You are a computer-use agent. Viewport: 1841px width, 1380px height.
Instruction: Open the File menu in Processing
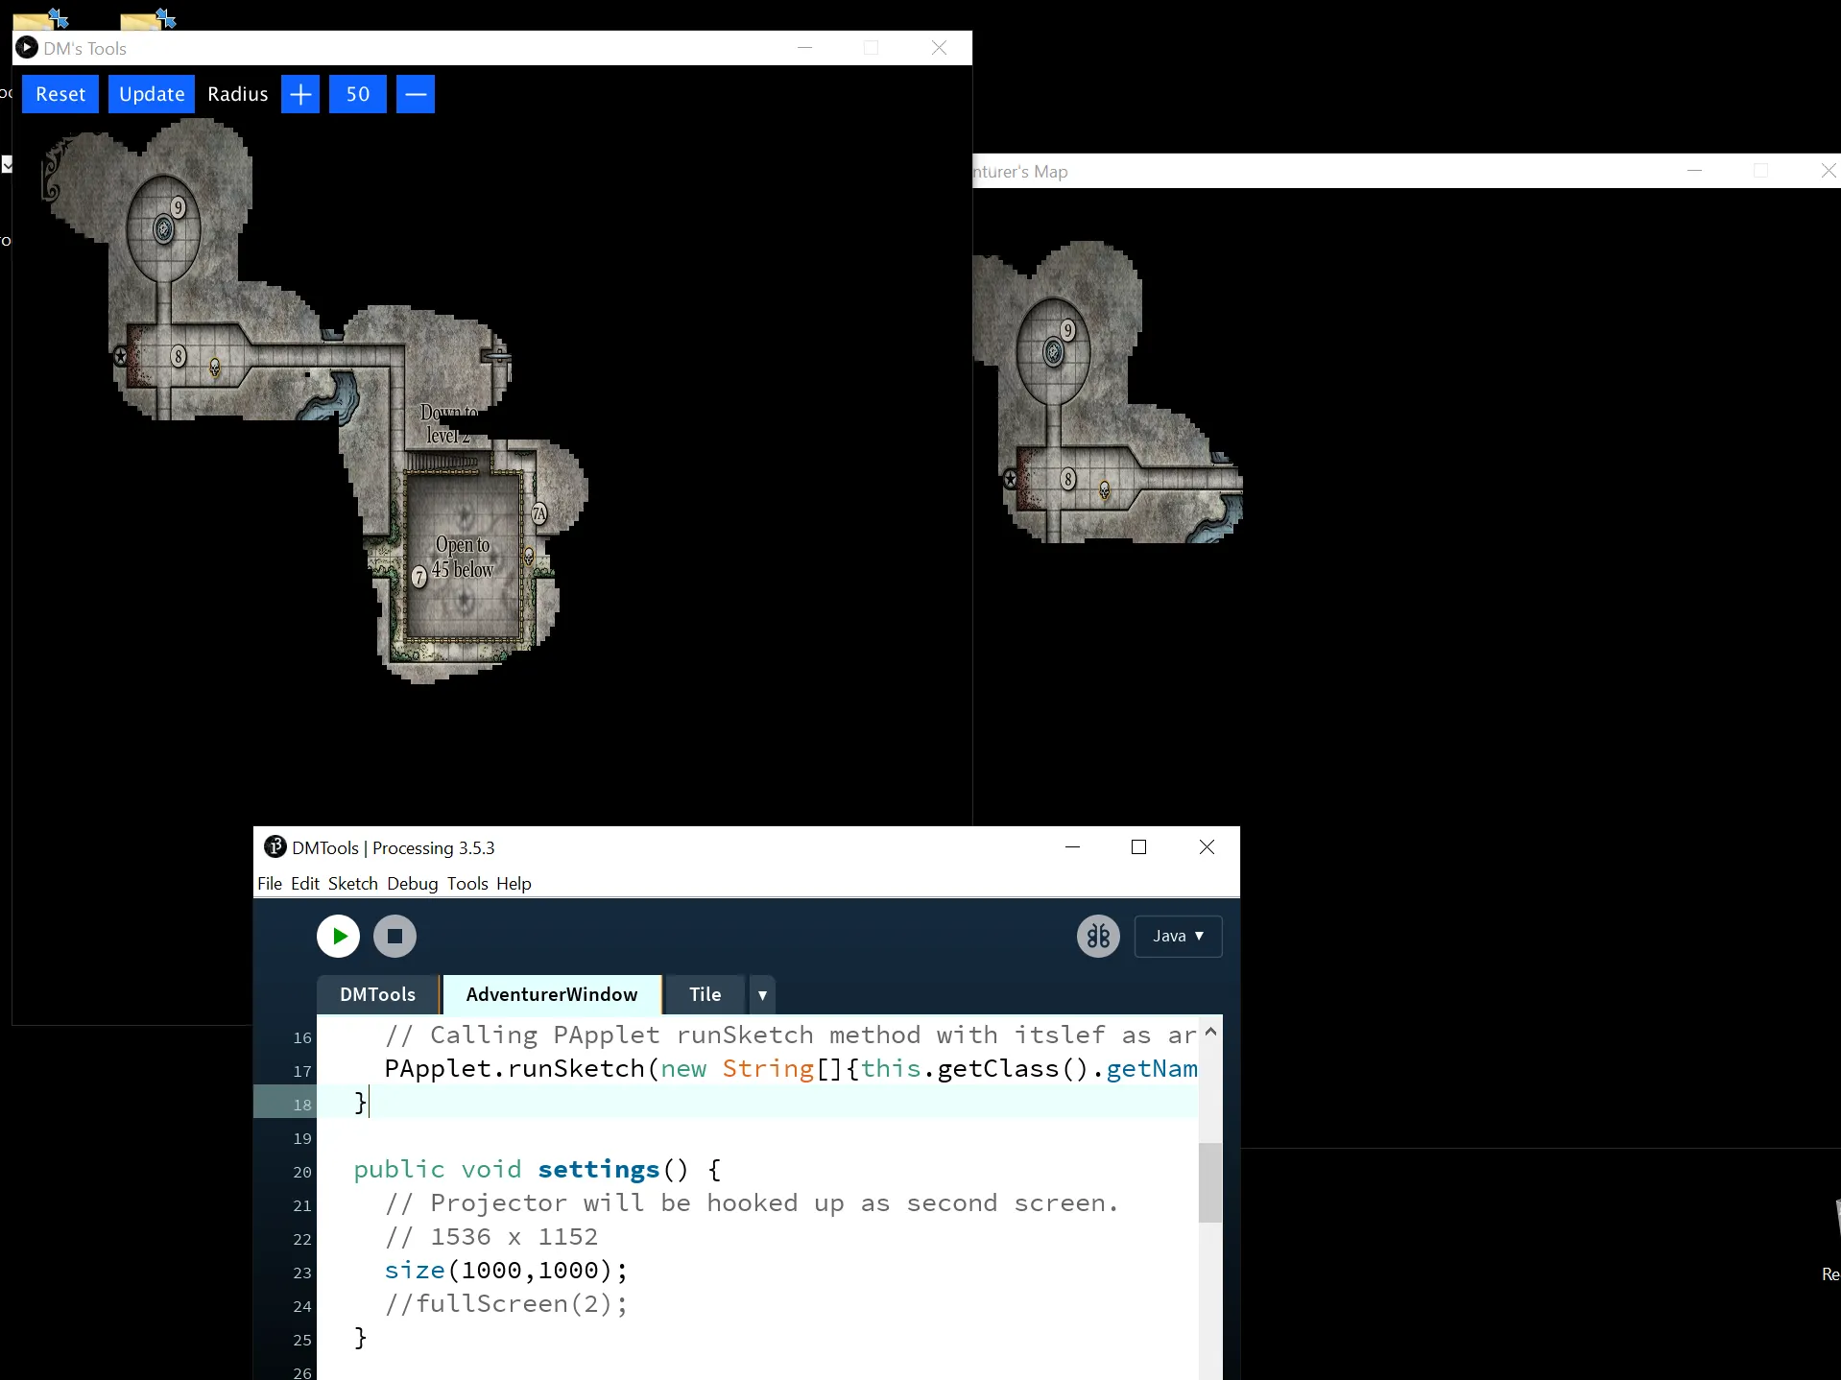(270, 884)
